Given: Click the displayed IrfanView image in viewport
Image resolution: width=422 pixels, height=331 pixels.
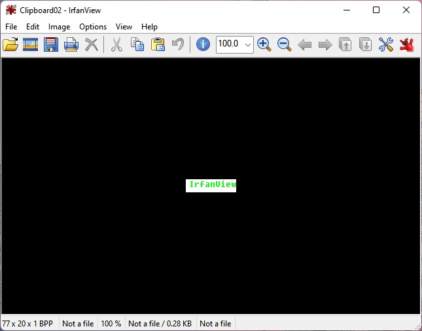Looking at the screenshot, I should 211,186.
